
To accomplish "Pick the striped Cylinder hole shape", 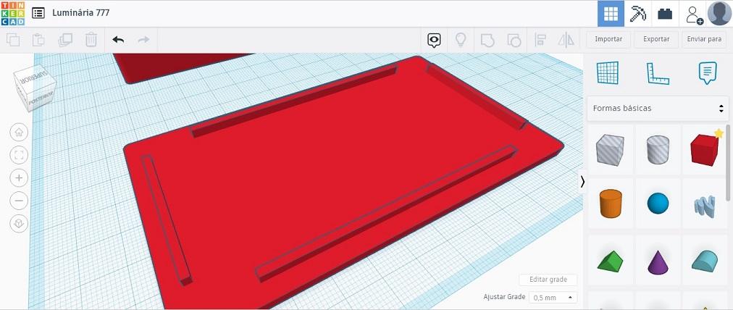I will pyautogui.click(x=658, y=150).
